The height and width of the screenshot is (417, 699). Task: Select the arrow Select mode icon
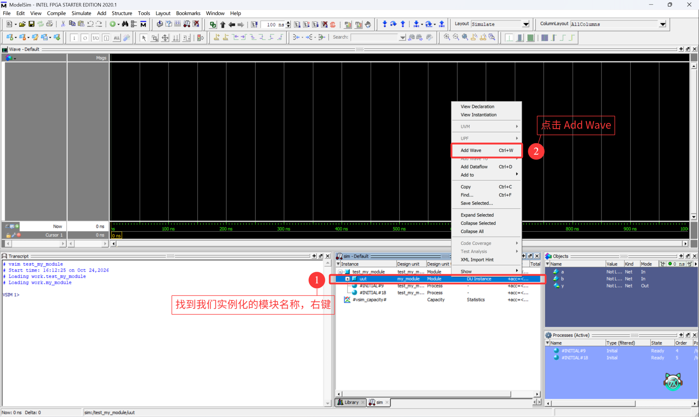[x=144, y=38]
